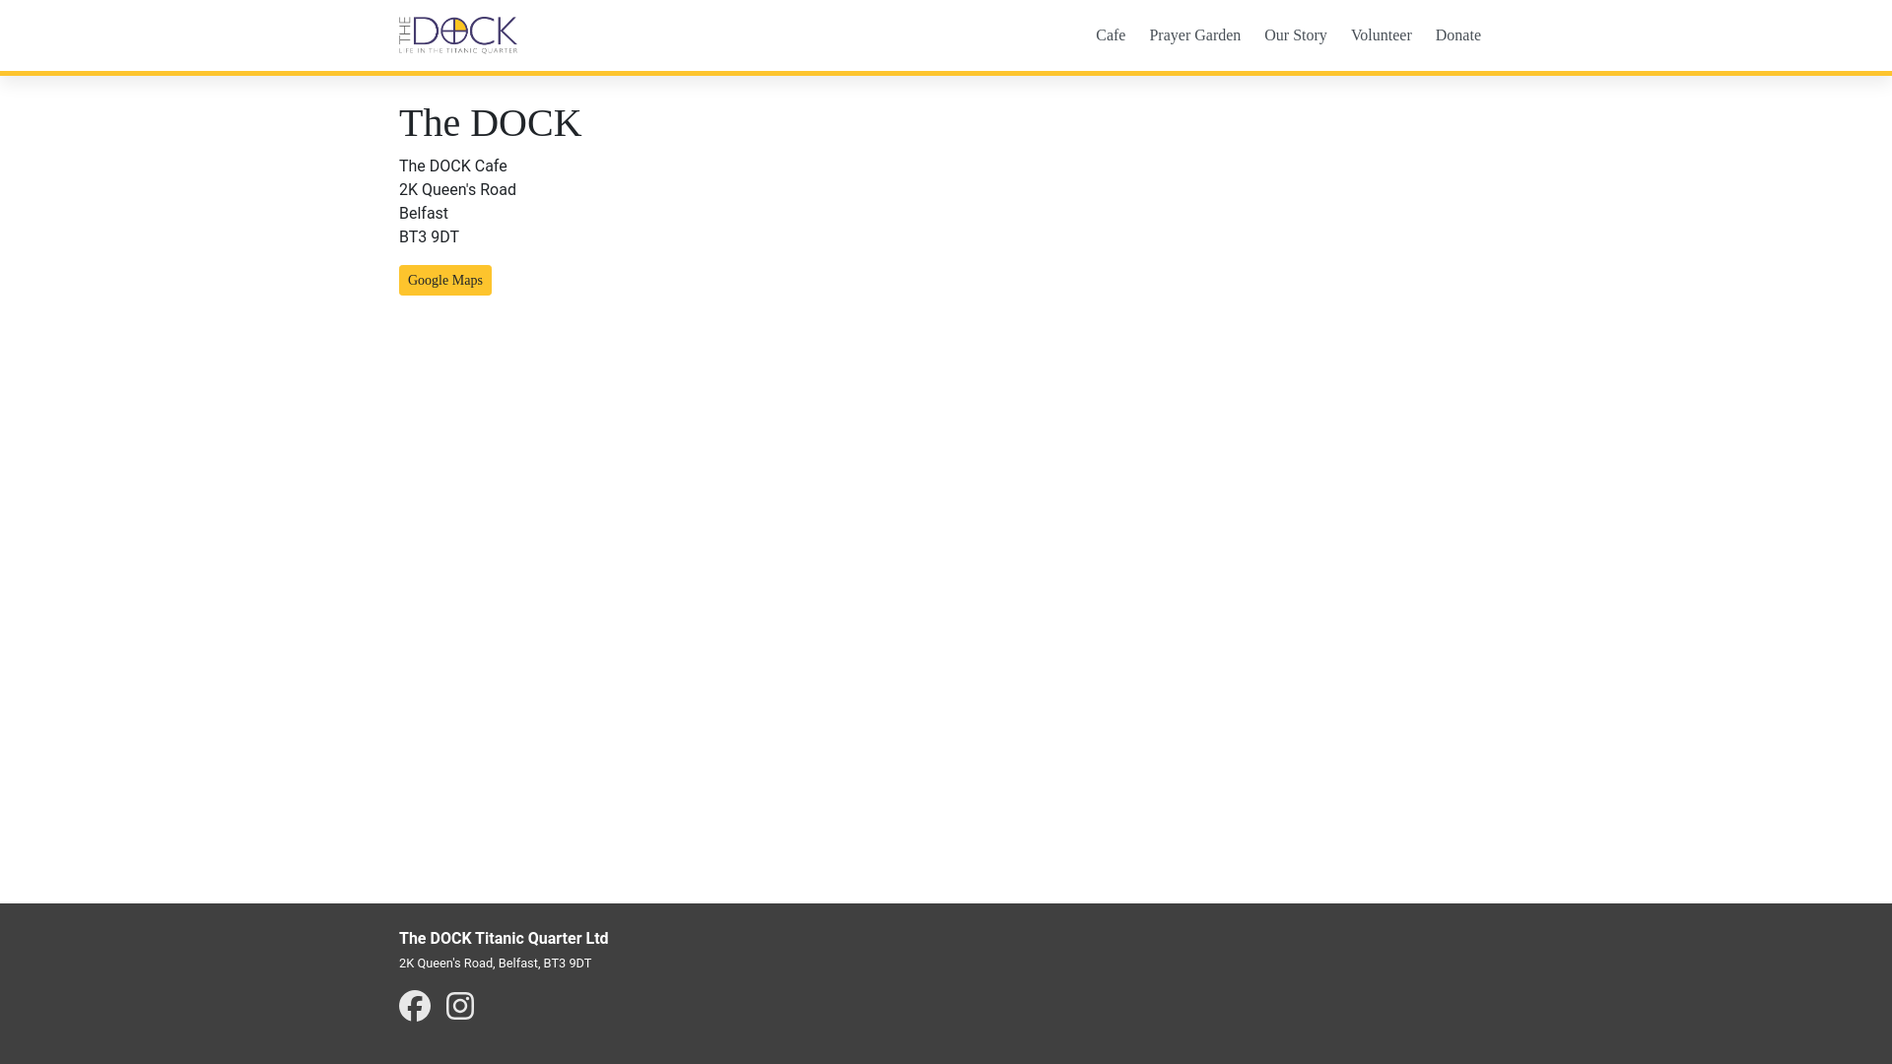Click '2K Queen's Road' address line
This screenshot has width=1892, height=1064.
[457, 190]
